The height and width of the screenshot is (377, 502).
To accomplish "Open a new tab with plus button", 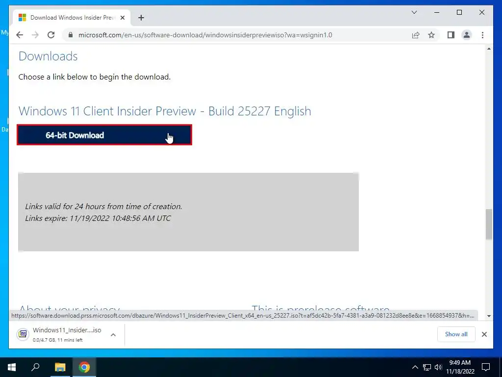I will tap(141, 18).
